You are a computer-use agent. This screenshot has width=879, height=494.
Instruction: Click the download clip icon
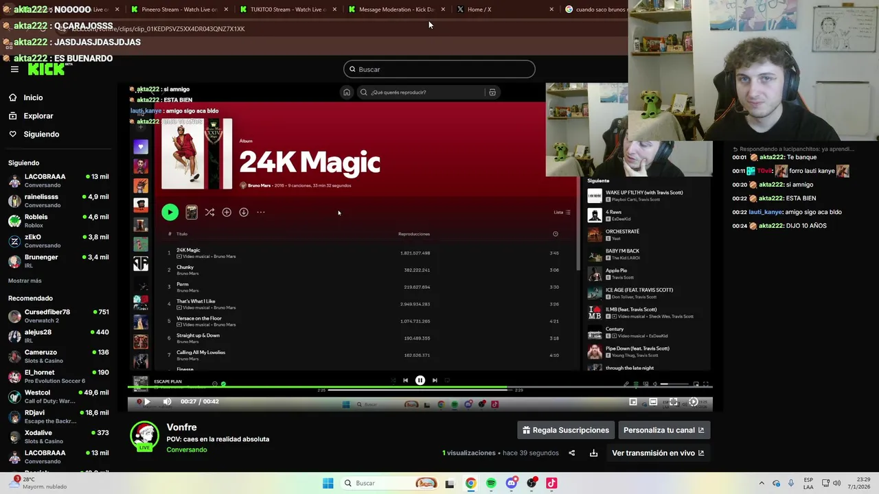[x=594, y=453]
